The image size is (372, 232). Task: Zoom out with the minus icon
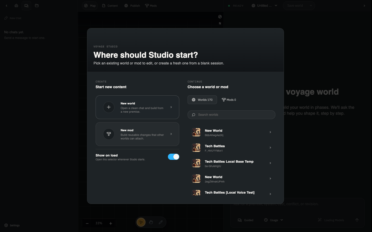point(87,223)
